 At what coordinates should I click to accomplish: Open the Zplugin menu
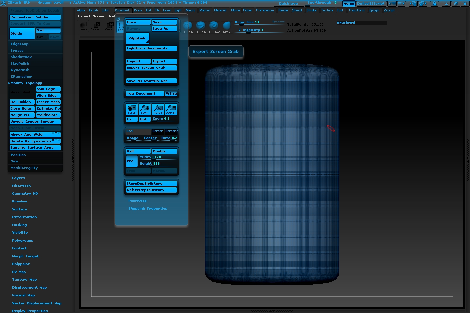[374, 10]
